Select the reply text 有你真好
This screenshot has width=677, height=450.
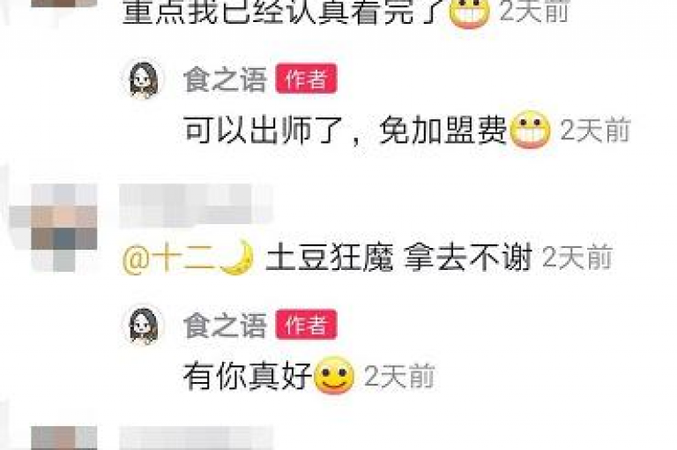(248, 376)
